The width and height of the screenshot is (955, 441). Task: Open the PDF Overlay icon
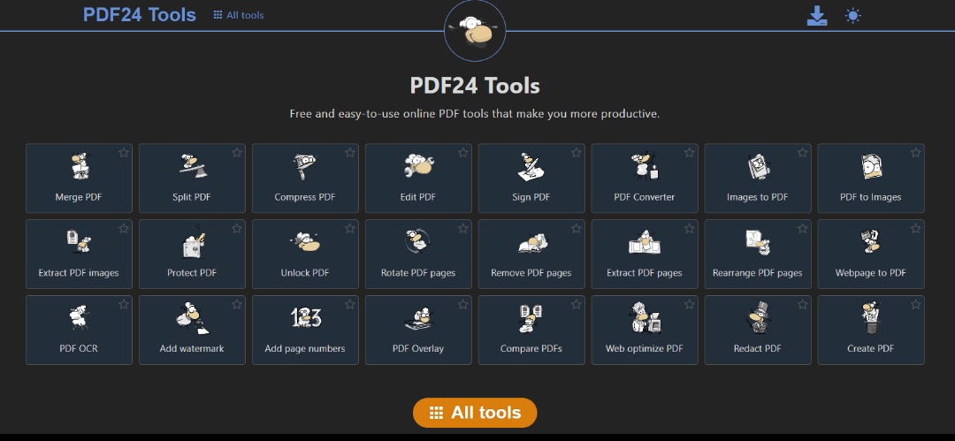click(418, 318)
